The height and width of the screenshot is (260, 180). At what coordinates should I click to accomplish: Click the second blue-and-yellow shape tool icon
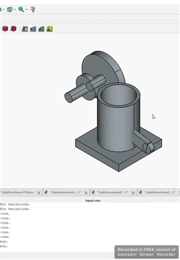tap(33, 28)
